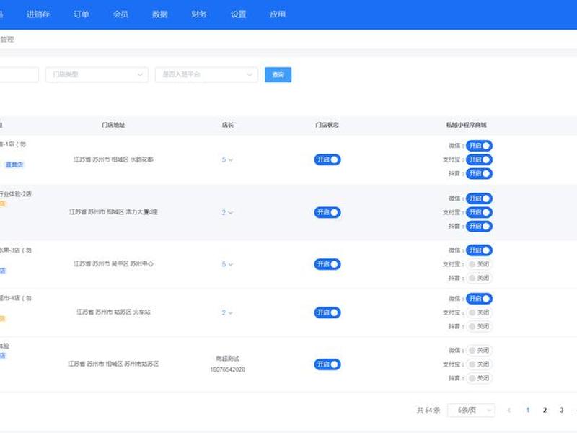Screen dimensions: 577x433
Task: Click the store name search input field
Action: (x=19, y=75)
